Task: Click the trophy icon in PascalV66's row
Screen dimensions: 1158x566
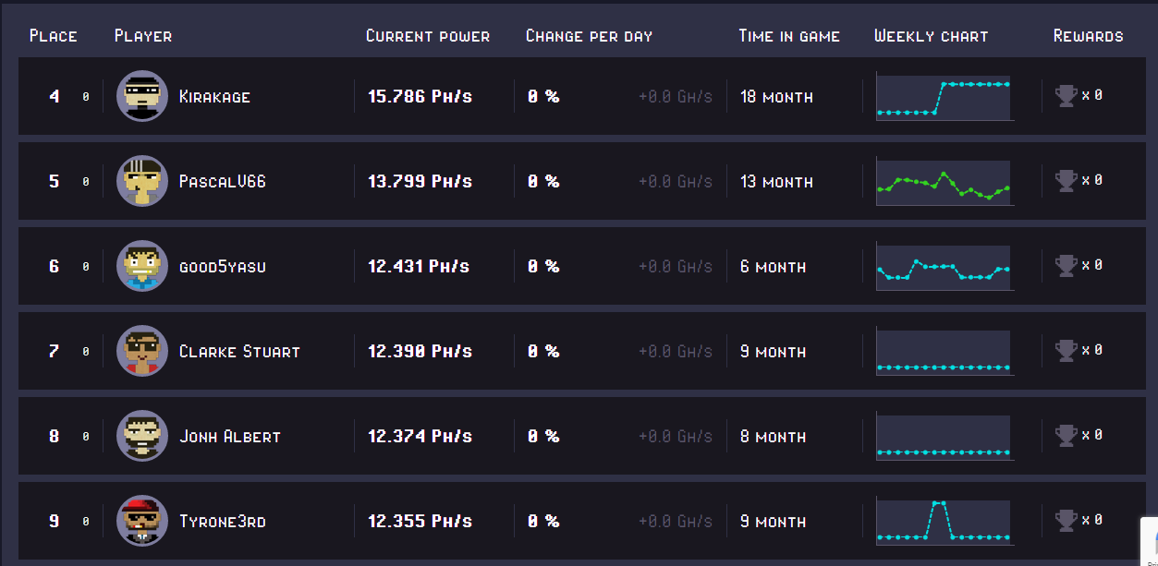Action: (1067, 180)
